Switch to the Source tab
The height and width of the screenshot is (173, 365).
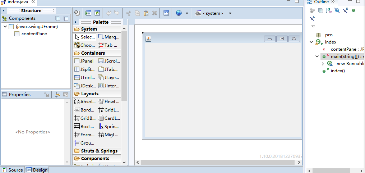13,170
